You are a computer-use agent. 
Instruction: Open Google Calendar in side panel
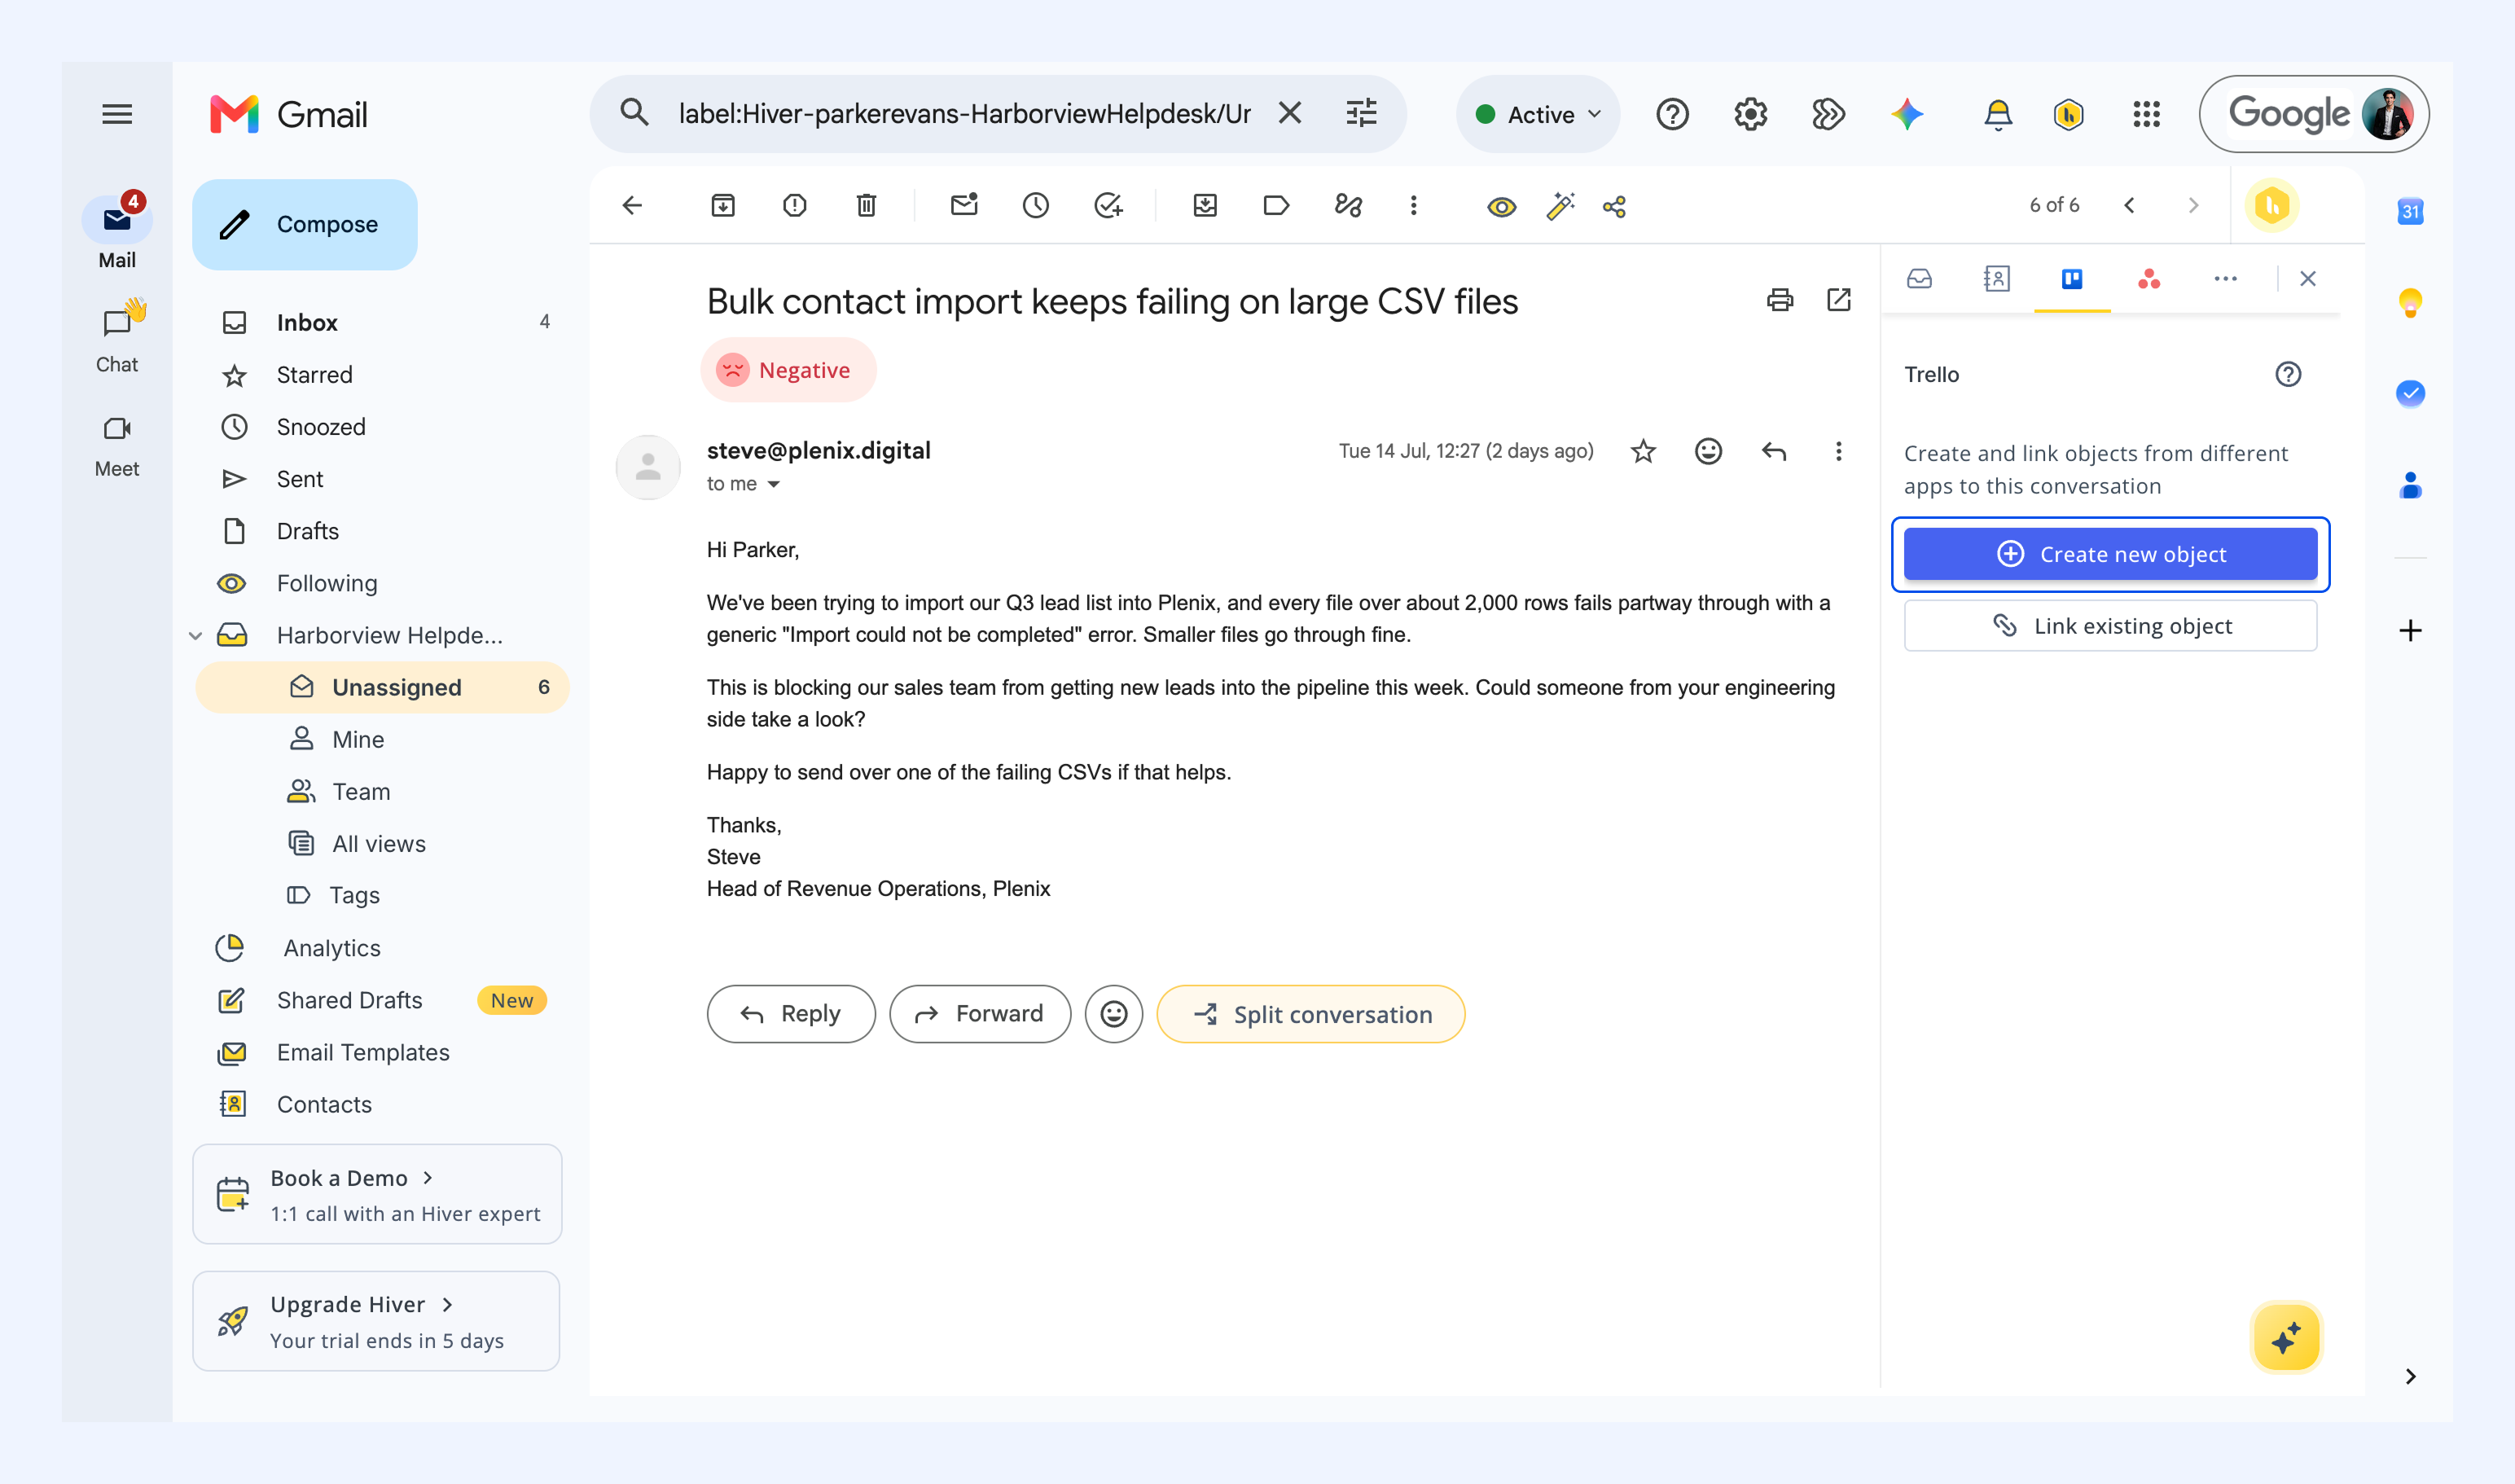(x=2411, y=211)
